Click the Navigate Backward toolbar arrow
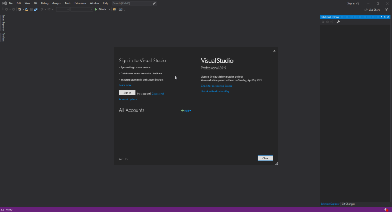Image resolution: width=392 pixels, height=212 pixels. click(x=7, y=10)
